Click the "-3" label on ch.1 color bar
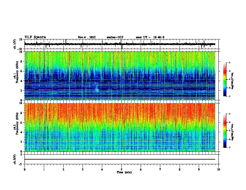246x190 pixels. [x=229, y=62]
